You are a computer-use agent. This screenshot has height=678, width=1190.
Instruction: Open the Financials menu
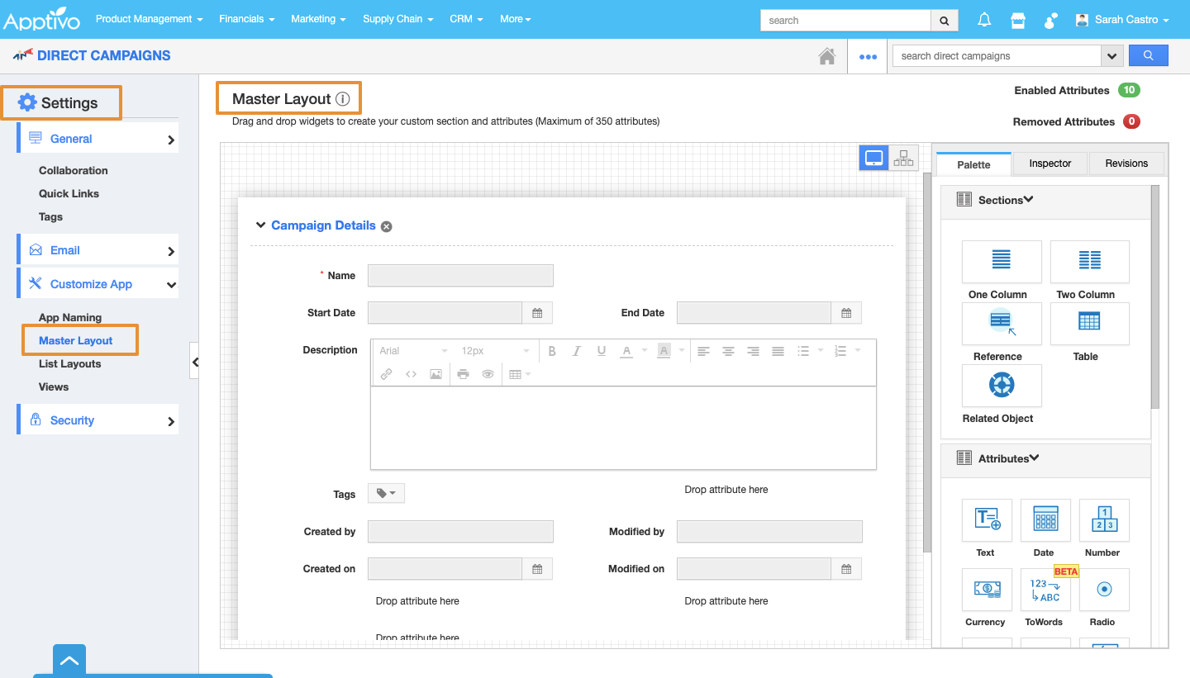pos(247,19)
